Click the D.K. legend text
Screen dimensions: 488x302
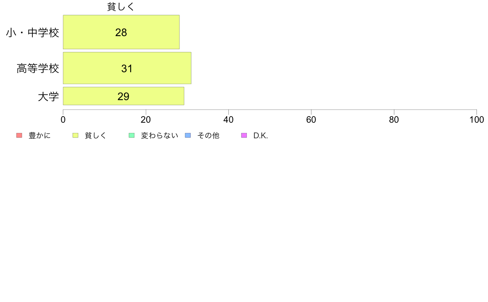coord(260,135)
